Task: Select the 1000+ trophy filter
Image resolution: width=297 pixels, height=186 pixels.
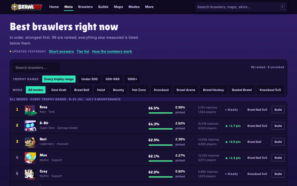Action: pos(132,79)
